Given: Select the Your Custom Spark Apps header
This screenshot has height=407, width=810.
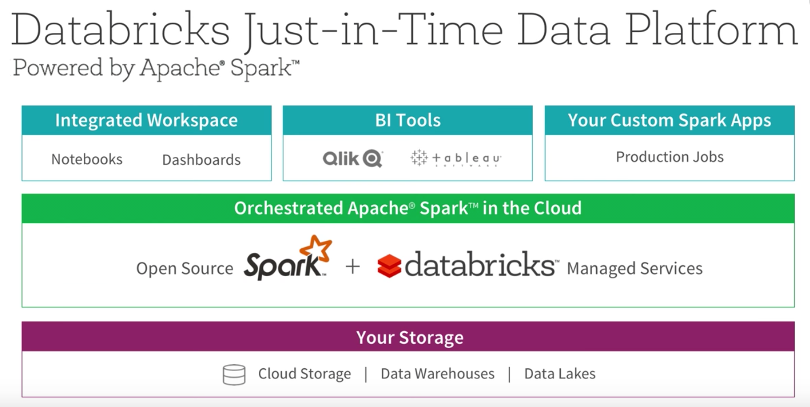Looking at the screenshot, I should click(x=669, y=120).
